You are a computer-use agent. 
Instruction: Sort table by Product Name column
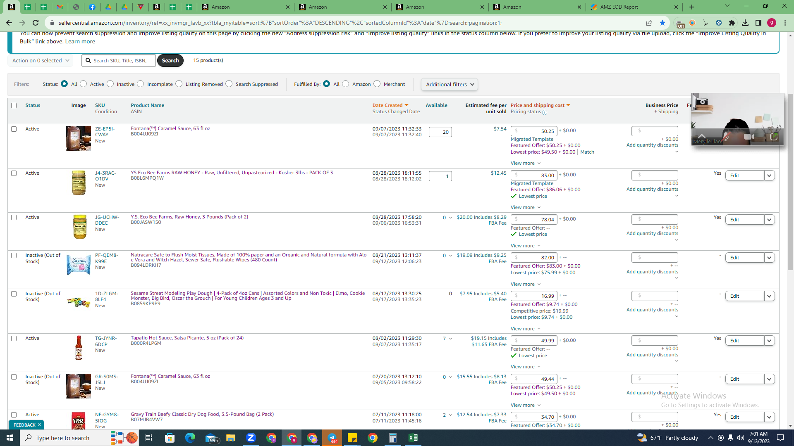(147, 105)
